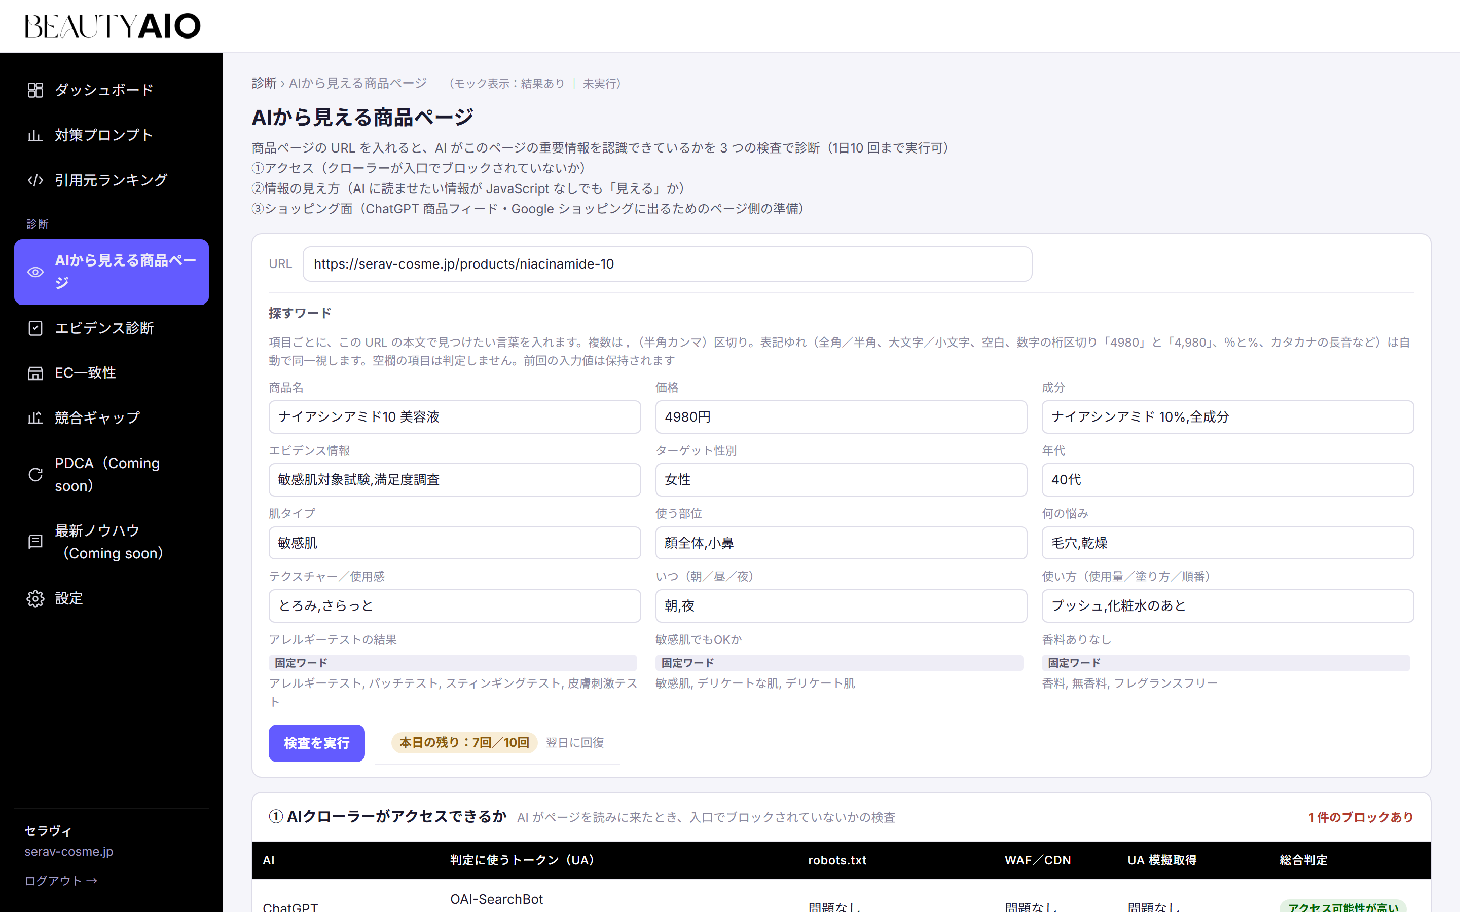
Task: Click the エビデンス情報 input field
Action: [454, 479]
